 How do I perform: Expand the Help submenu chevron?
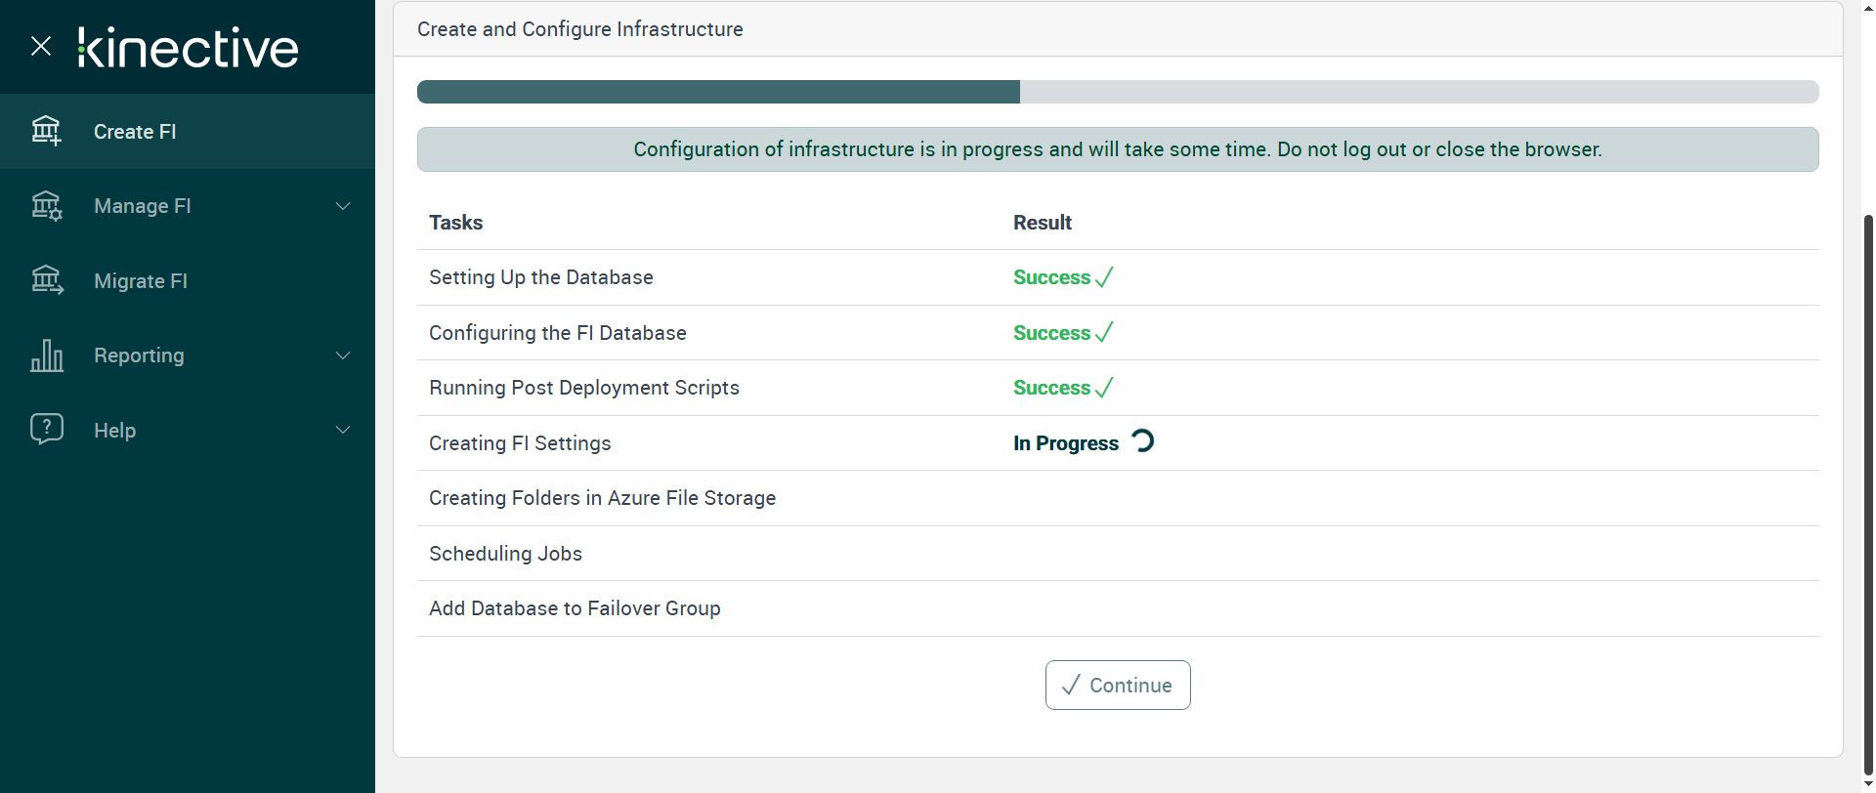pyautogui.click(x=343, y=430)
